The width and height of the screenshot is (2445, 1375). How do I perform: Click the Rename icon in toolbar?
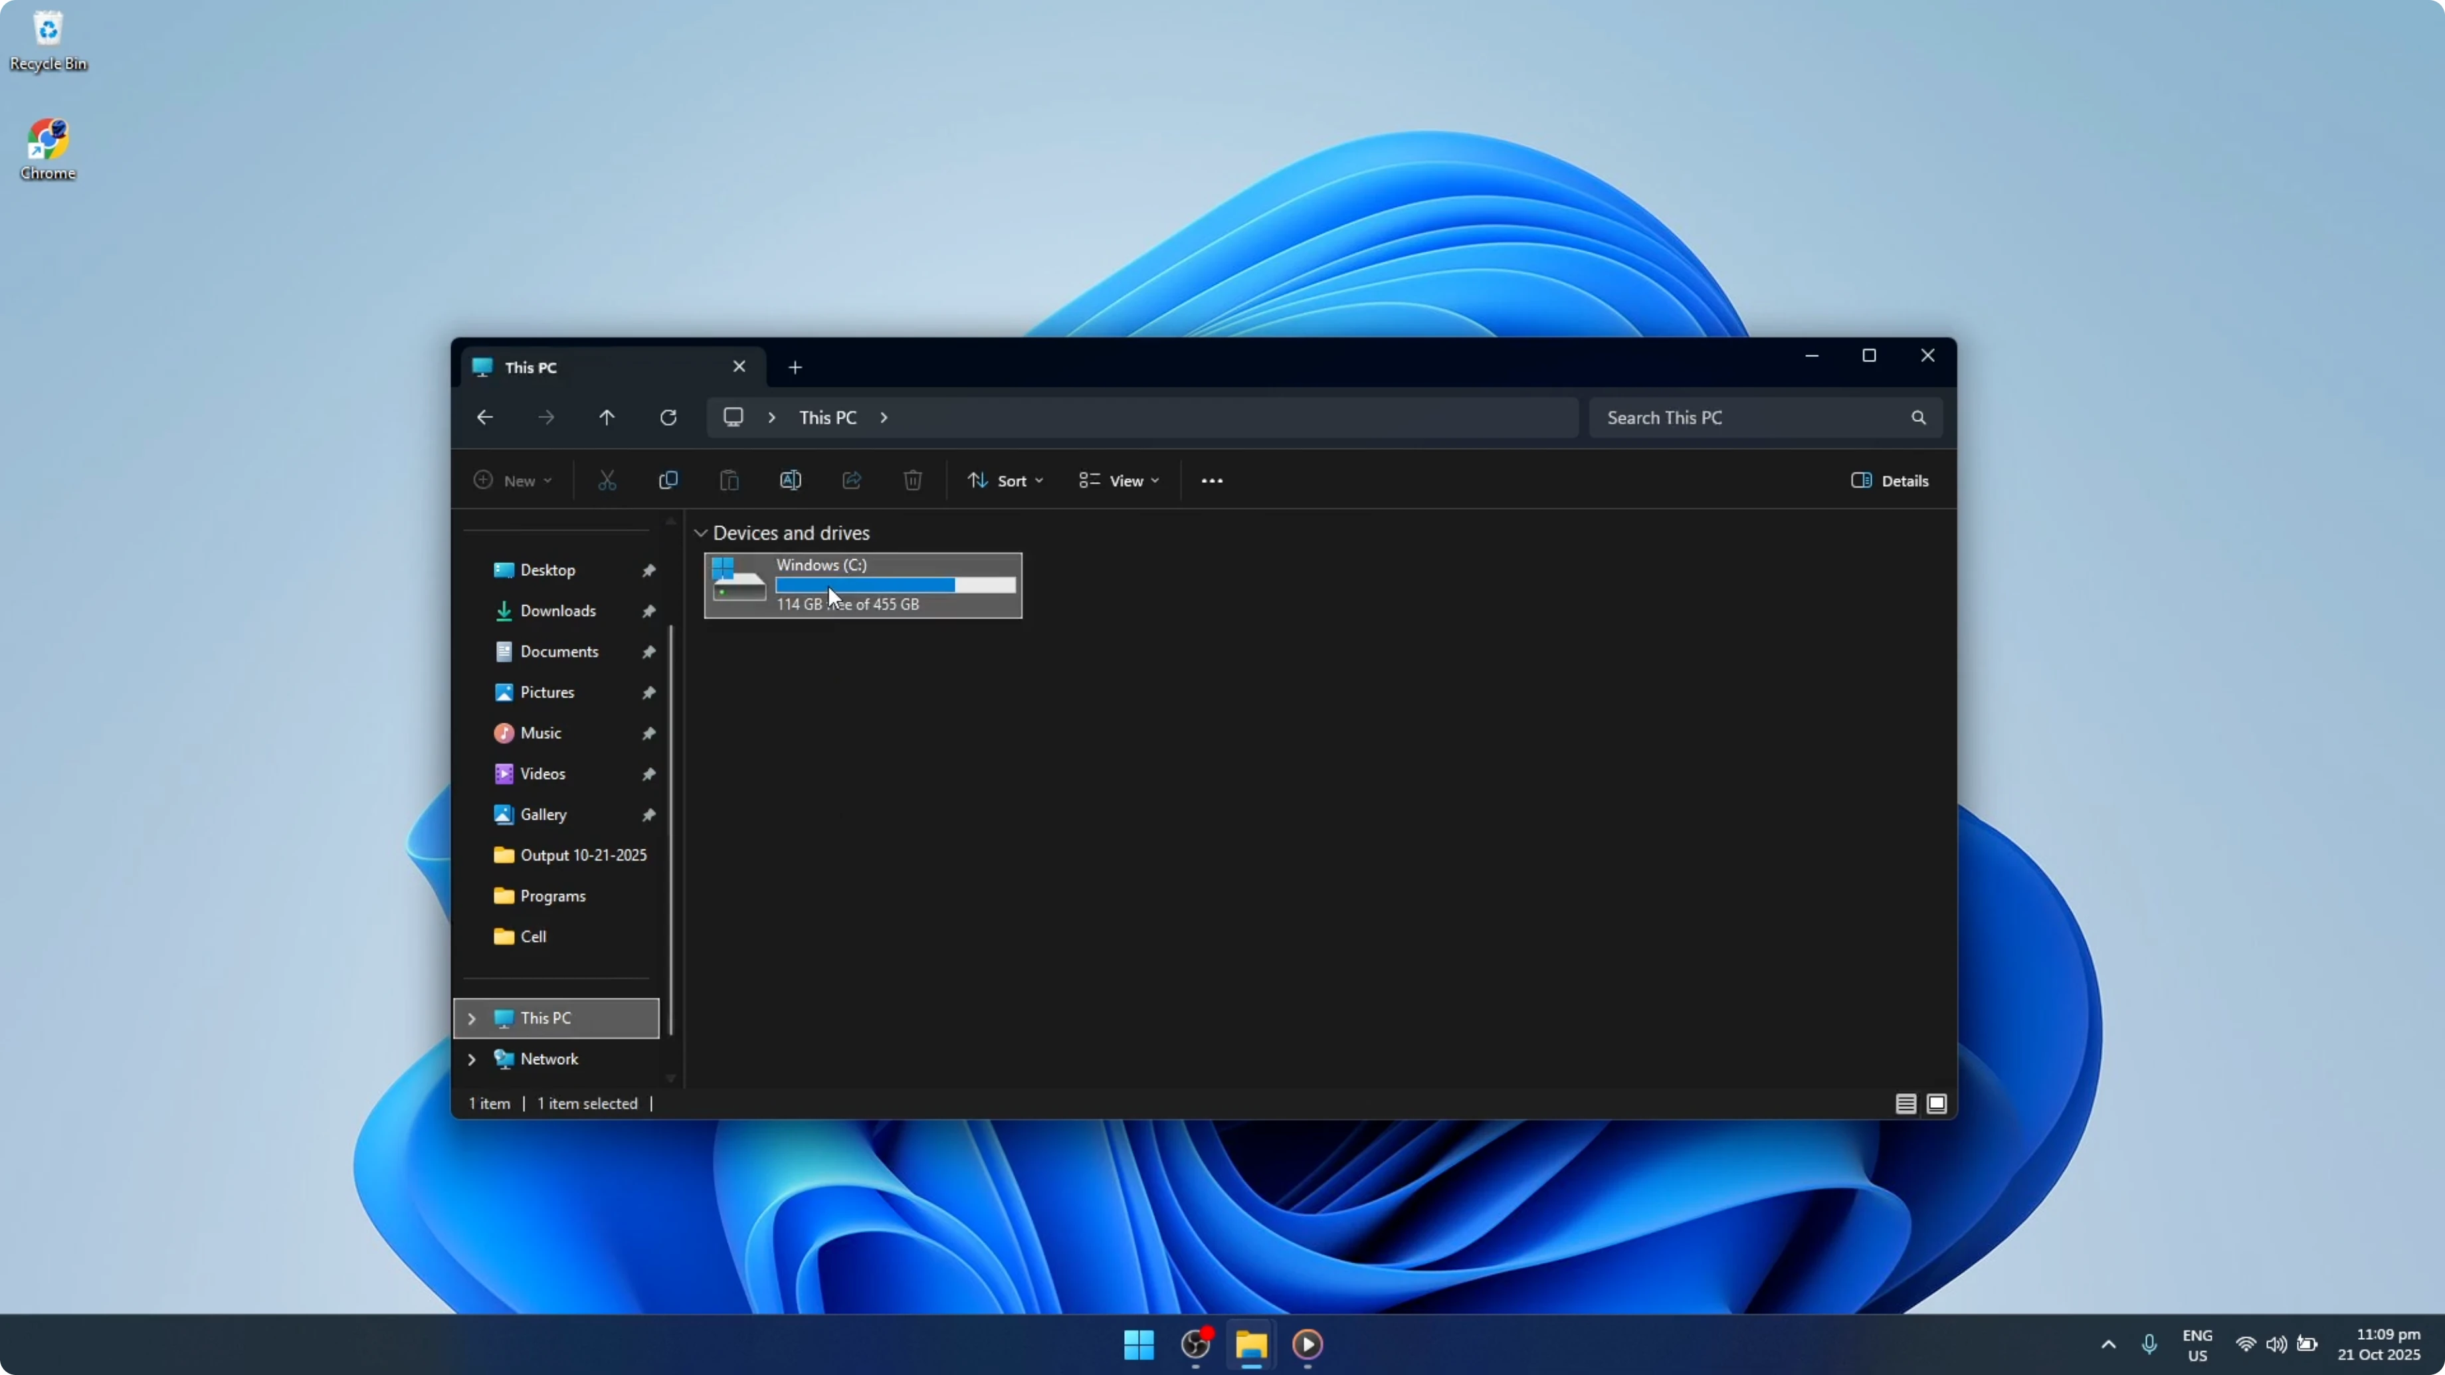tap(790, 480)
